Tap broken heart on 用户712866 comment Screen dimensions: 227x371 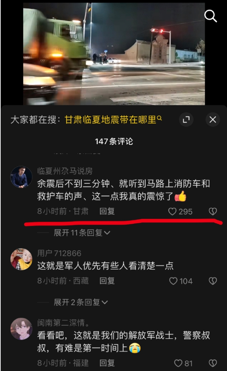pyautogui.click(x=213, y=281)
